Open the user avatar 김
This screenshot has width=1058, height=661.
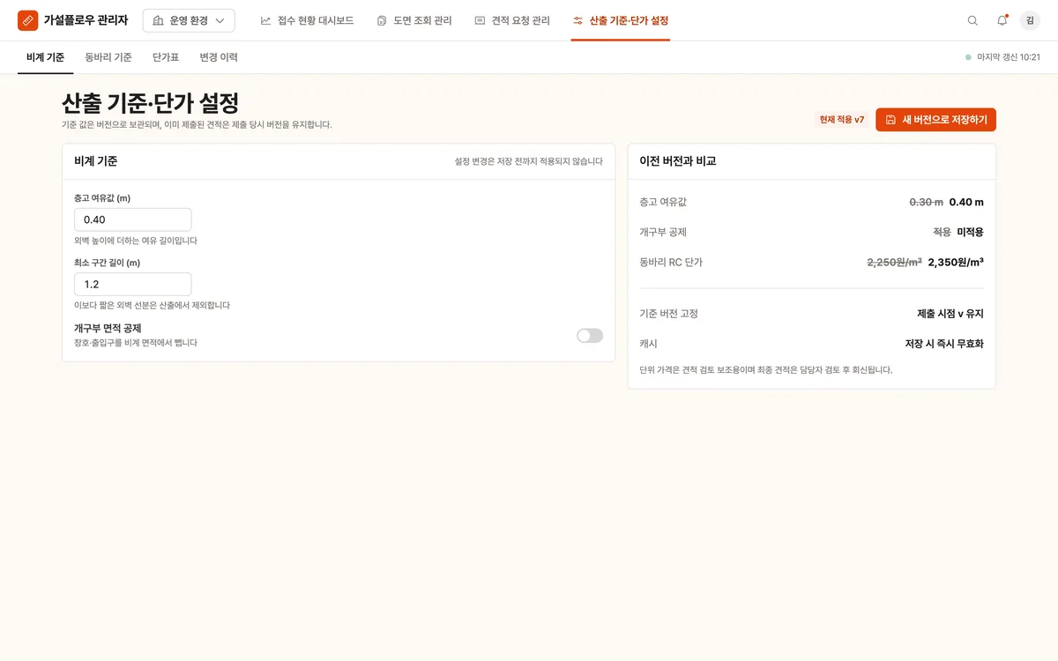[1030, 20]
